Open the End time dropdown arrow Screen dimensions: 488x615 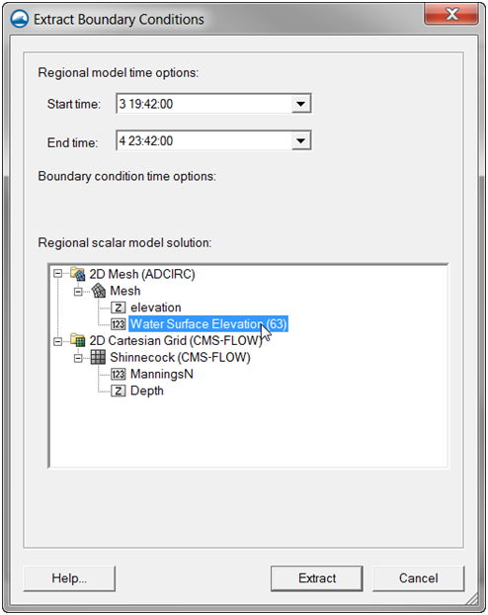[301, 140]
